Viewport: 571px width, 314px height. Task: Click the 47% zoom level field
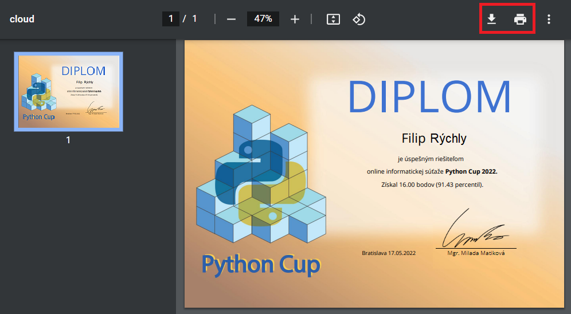263,18
